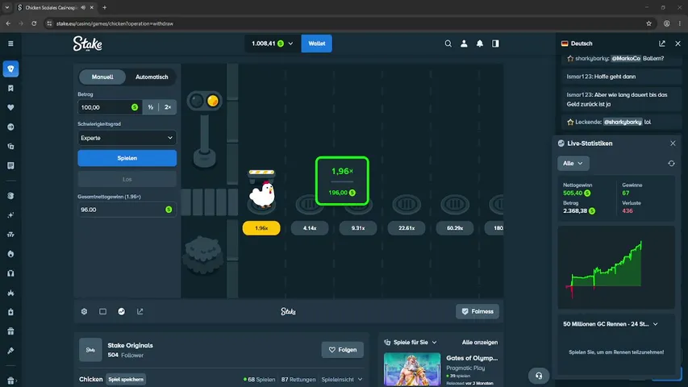Select the 22.61x multiplier lane
The height and width of the screenshot is (387, 688).
(x=407, y=228)
